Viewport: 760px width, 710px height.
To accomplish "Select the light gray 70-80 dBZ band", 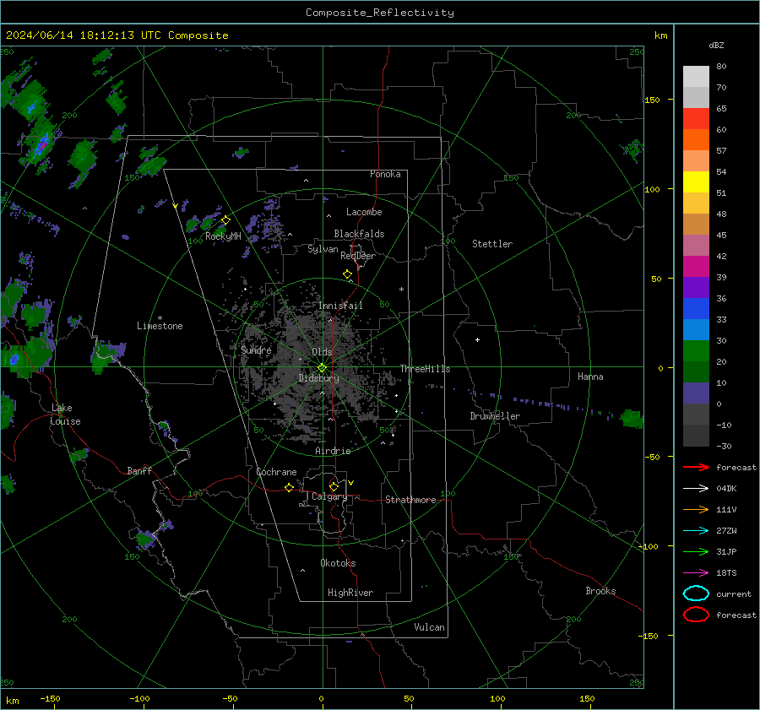I will 696,77.
